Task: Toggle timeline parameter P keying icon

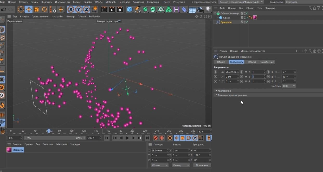Action: (x=195, y=138)
